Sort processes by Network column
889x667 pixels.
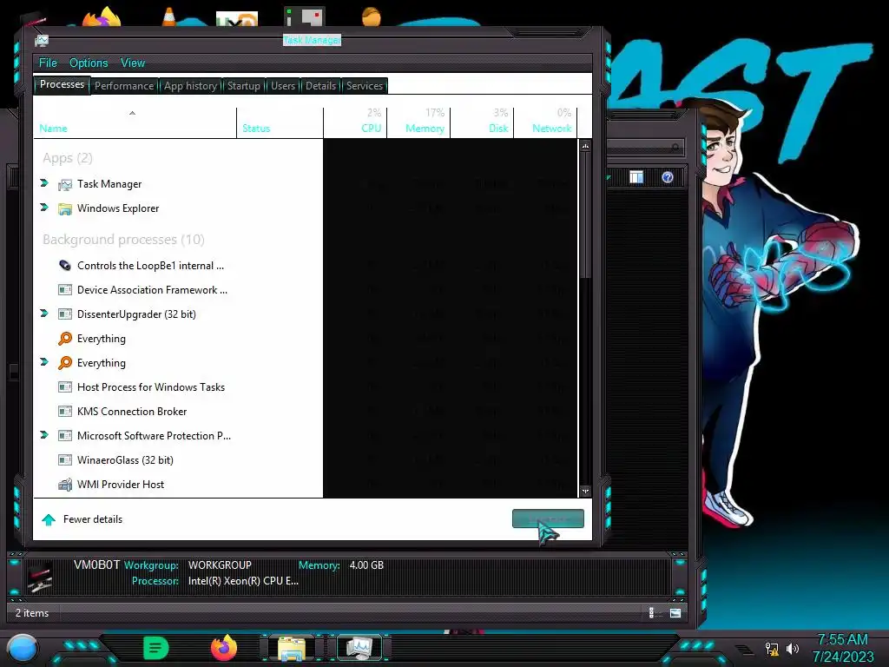545,122
